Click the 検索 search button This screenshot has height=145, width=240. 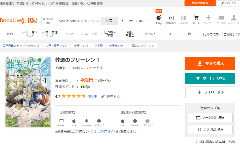[x=109, y=21]
